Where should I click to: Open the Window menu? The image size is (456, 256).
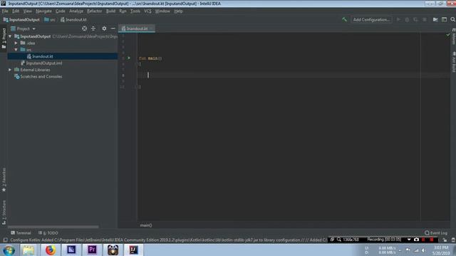pos(162,11)
